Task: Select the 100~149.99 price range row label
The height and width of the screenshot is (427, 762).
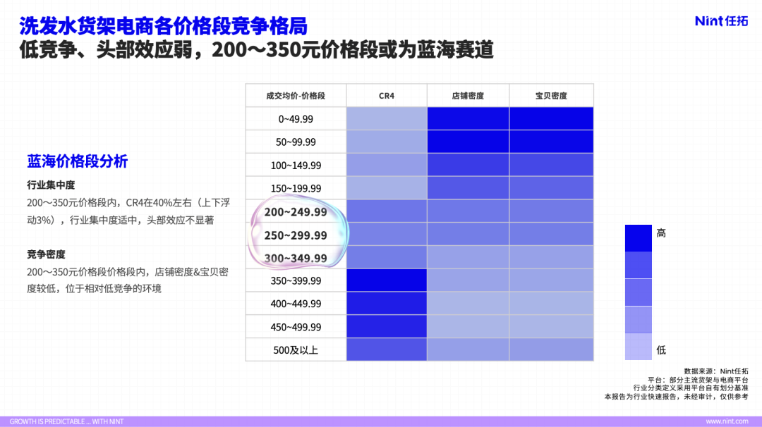Action: [x=296, y=166]
